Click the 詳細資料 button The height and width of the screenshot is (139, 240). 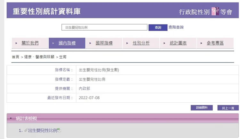pyautogui.click(x=202, y=108)
